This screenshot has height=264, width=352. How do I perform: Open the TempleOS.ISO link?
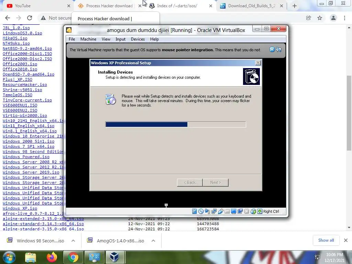18,95
